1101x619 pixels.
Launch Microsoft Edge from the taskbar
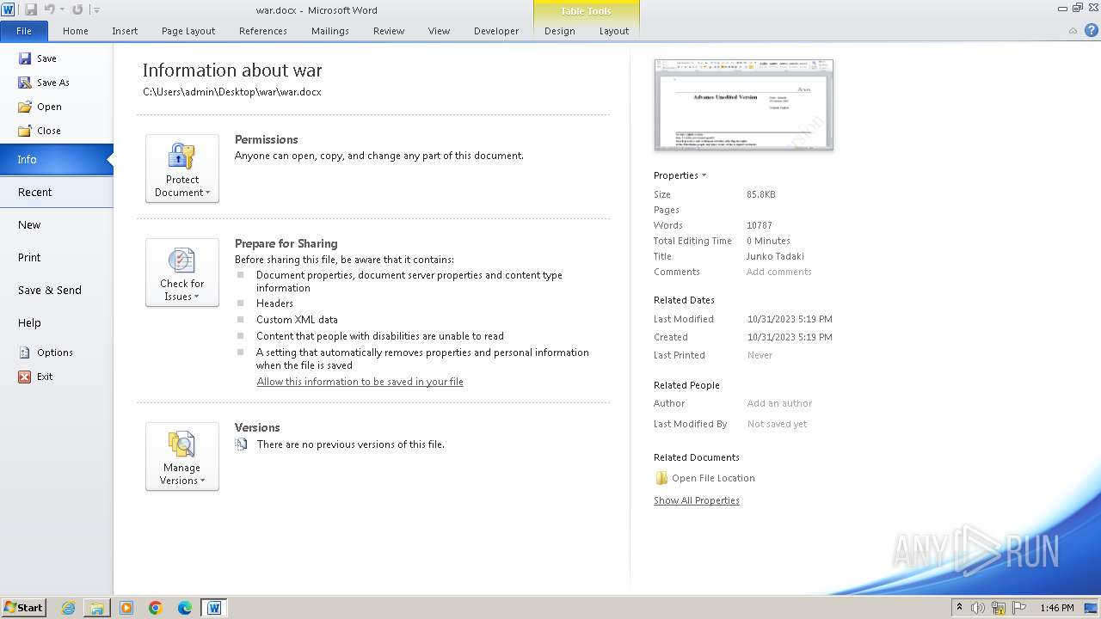coord(185,608)
